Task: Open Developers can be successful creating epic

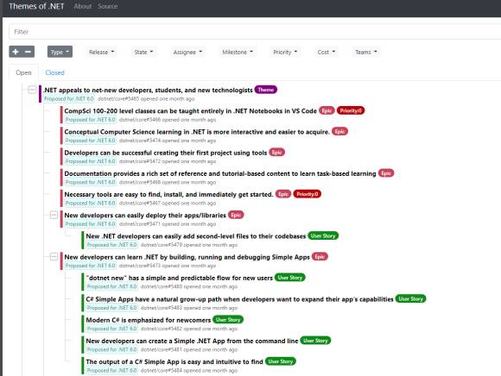Action: click(166, 153)
